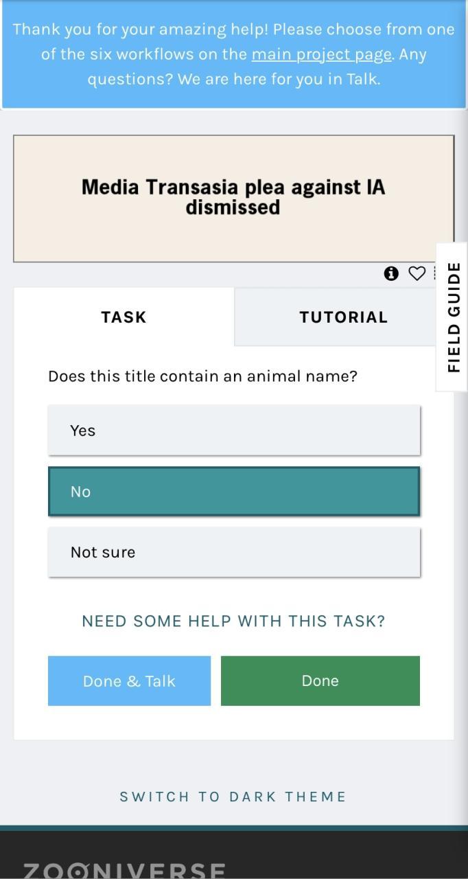468x879 pixels.
Task: Open the subject info metadata icon
Action: [391, 273]
